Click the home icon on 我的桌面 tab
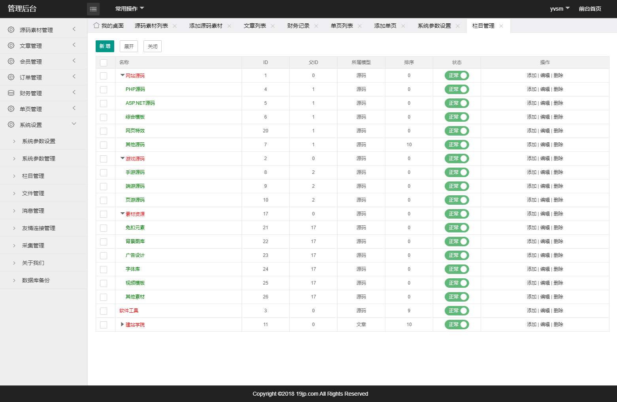This screenshot has width=617, height=402. point(96,25)
